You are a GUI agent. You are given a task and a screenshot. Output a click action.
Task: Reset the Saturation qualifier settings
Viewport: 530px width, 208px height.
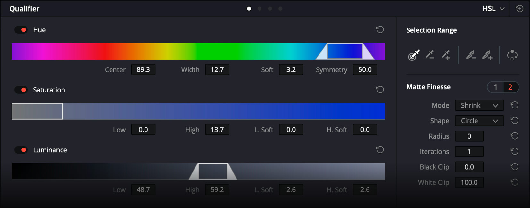click(x=380, y=90)
